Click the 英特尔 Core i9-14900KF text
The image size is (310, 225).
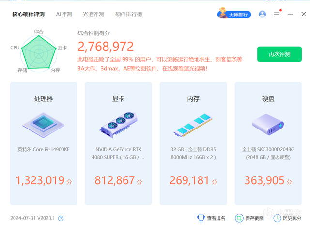click(x=44, y=149)
